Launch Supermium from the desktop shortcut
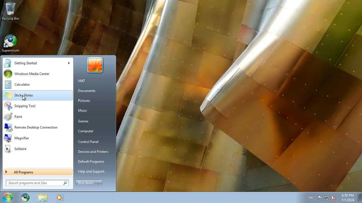The width and height of the screenshot is (362, 203). pos(10,43)
